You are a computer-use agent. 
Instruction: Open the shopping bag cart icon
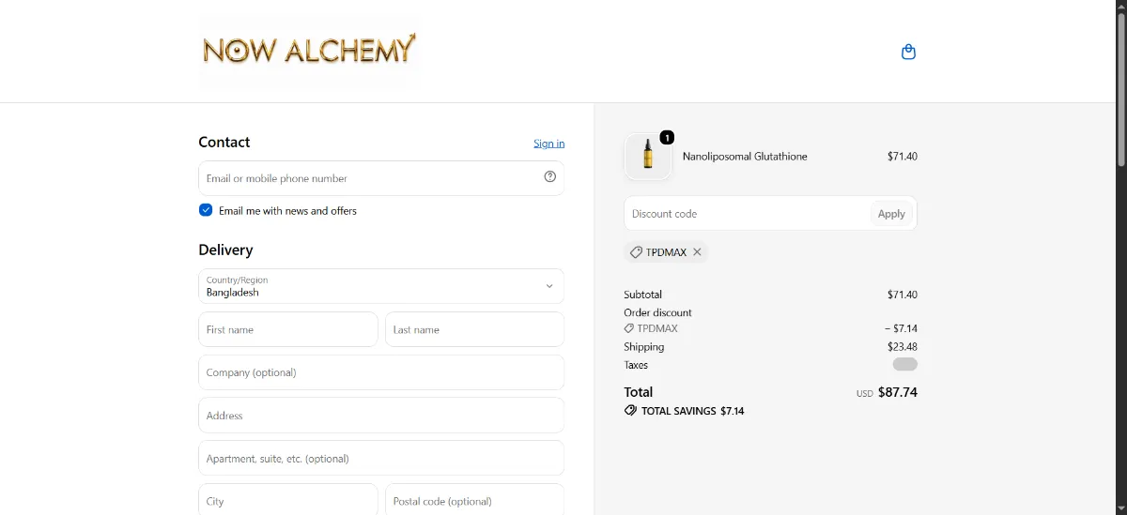point(908,52)
